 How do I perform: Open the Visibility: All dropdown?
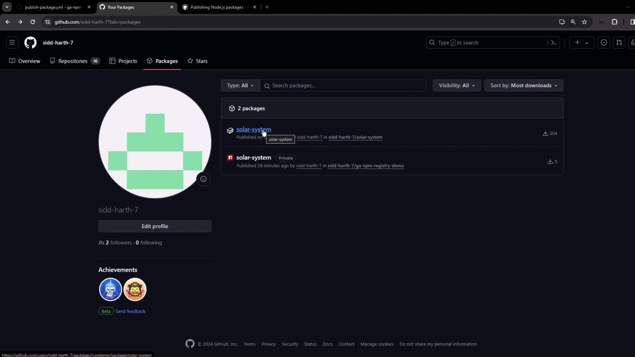coord(456,85)
